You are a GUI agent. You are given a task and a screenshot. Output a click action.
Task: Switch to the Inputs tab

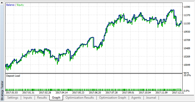coord(28,98)
